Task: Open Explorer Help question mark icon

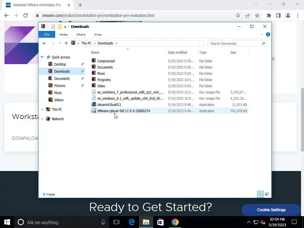Action: click(x=268, y=34)
